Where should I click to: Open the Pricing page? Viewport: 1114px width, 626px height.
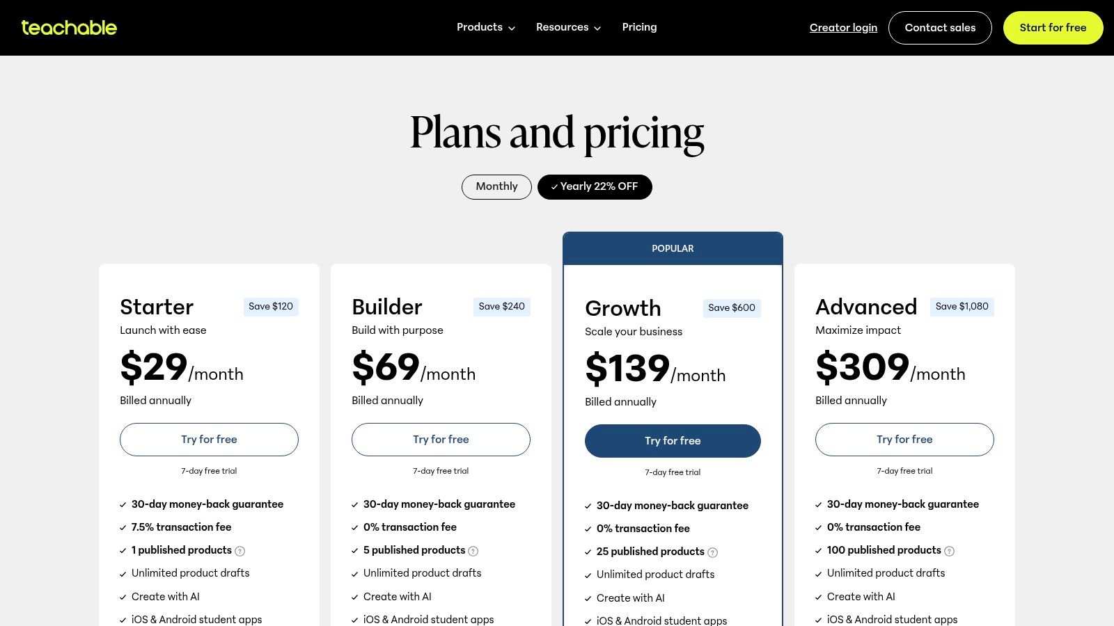coord(639,27)
